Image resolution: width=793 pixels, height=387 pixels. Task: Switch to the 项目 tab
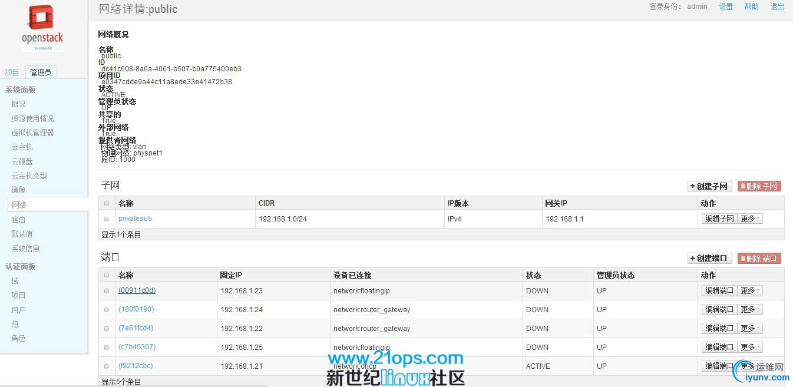click(12, 72)
